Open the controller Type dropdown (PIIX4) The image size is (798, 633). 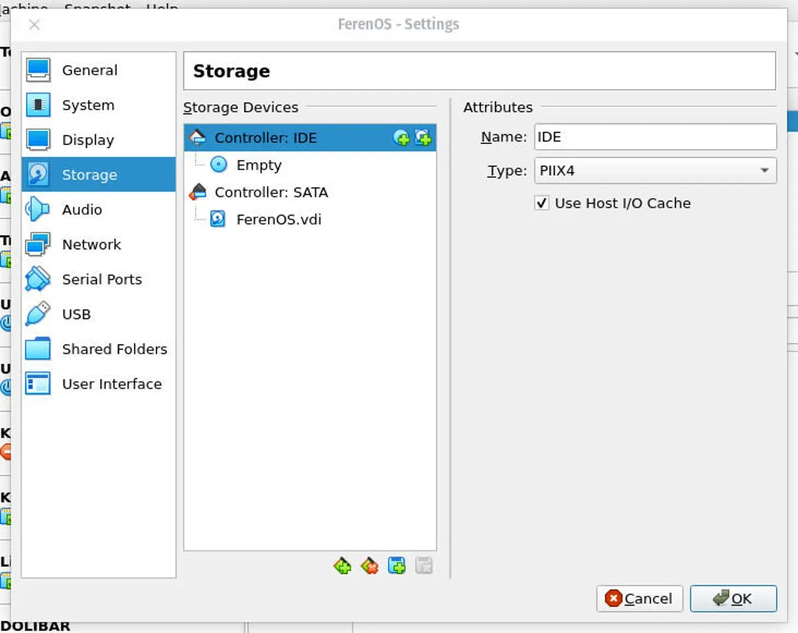coord(655,171)
